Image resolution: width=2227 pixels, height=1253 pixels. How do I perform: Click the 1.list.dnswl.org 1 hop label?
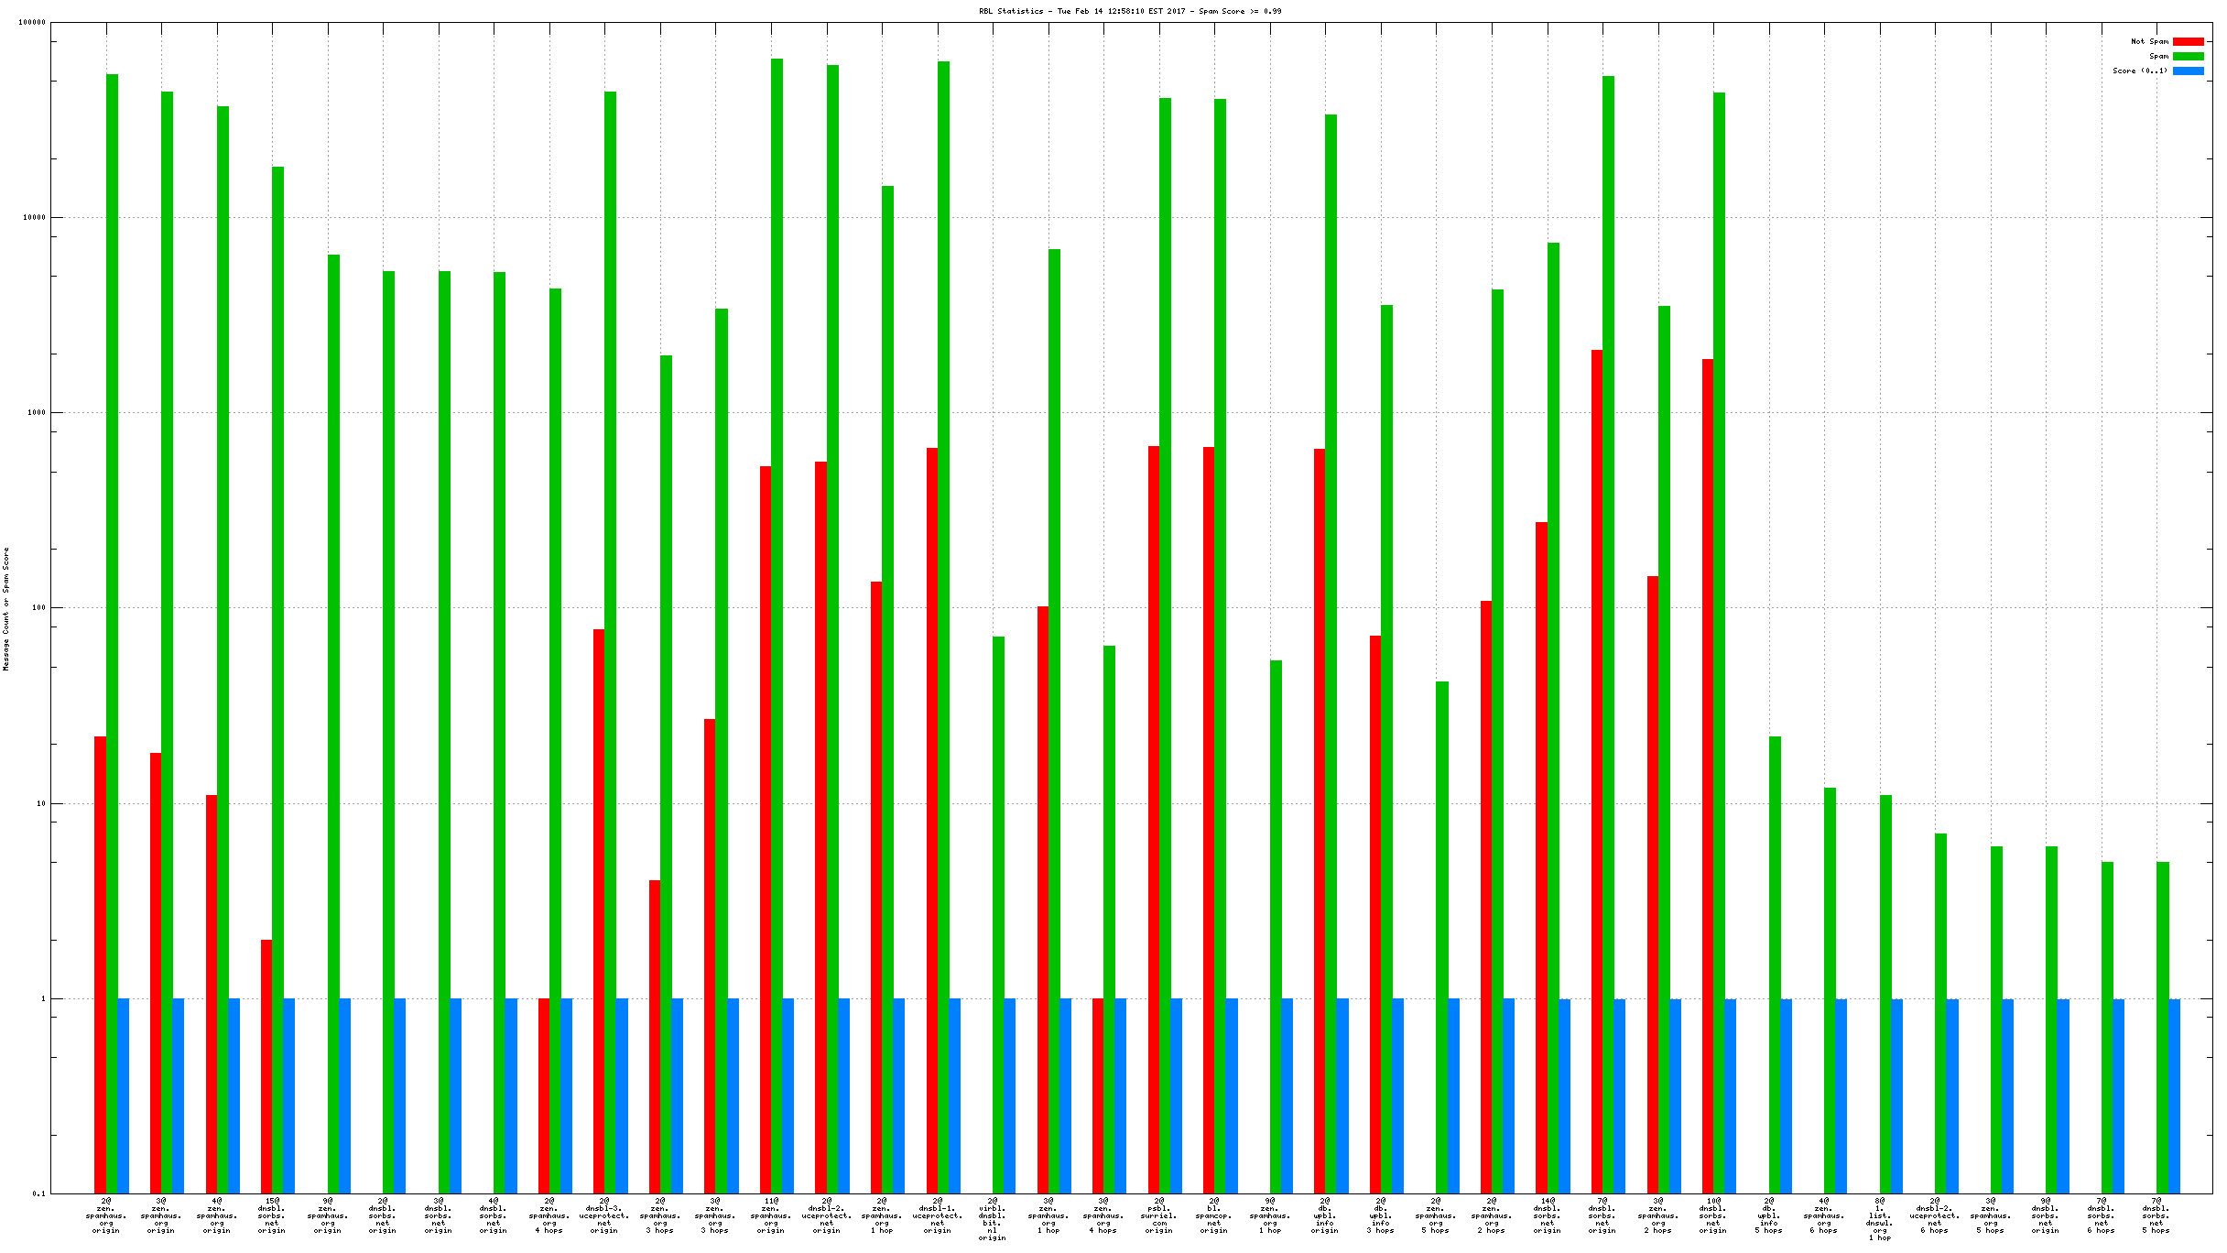point(1879,1219)
